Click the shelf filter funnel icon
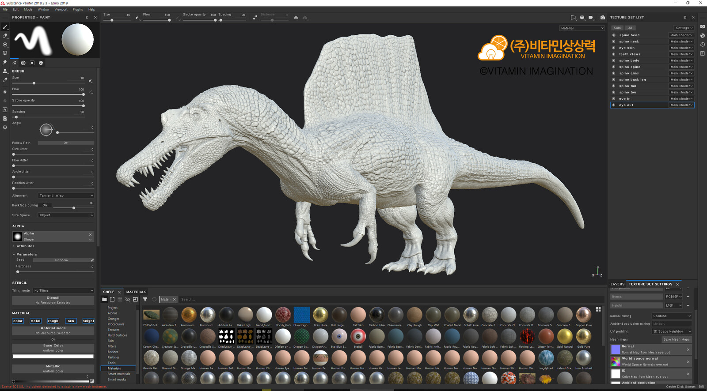Viewport: 707px width, 391px height. [x=145, y=299]
